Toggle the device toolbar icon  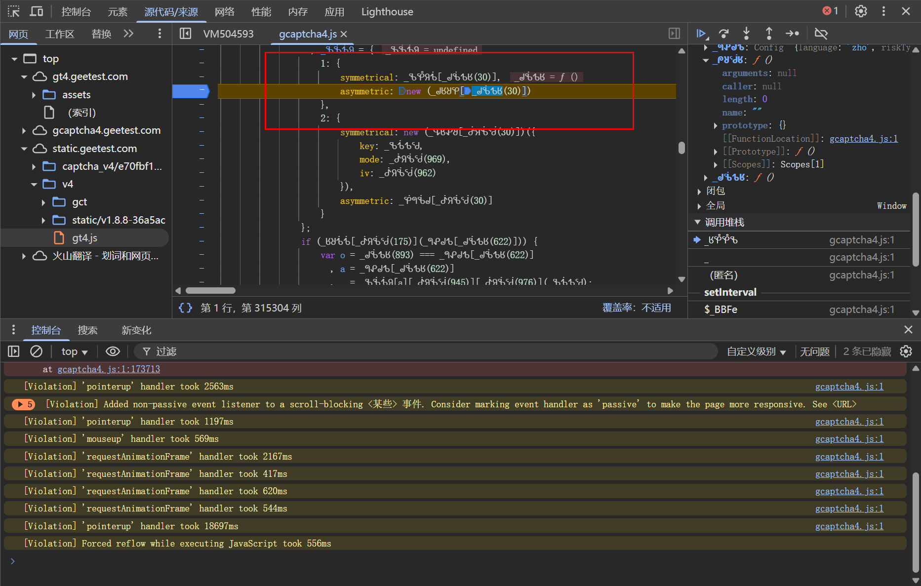click(x=37, y=11)
